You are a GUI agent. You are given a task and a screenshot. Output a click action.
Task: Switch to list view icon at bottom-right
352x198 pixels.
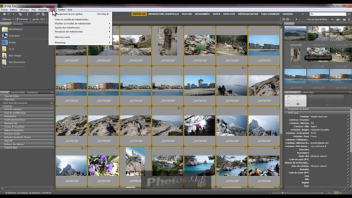[346, 193]
